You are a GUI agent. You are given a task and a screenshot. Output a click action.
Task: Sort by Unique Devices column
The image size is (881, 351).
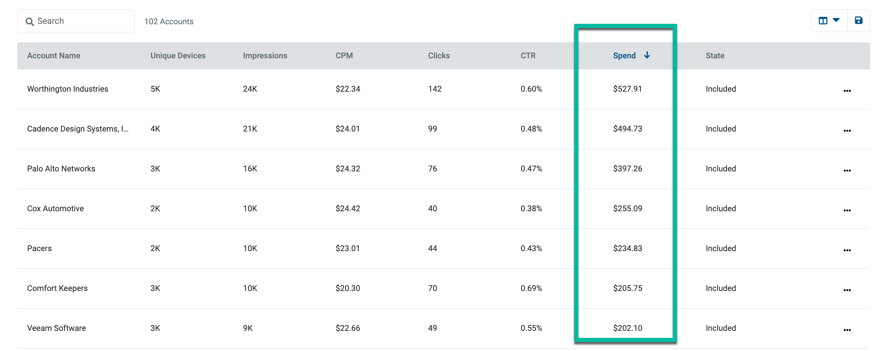tap(178, 55)
